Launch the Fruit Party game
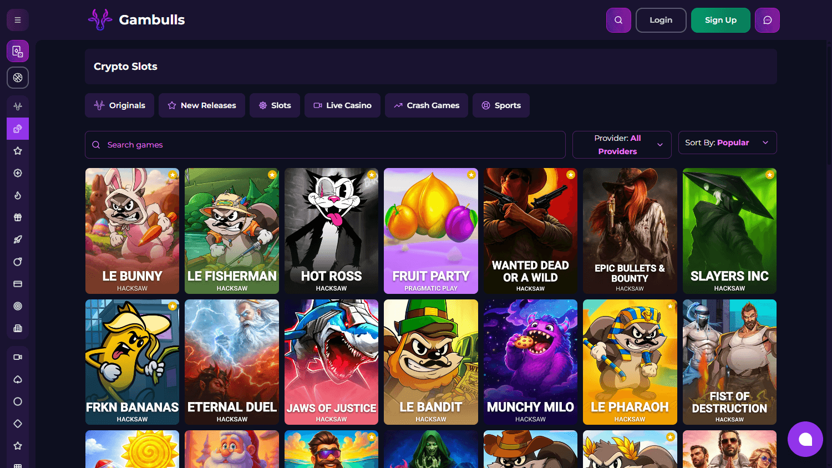Screen dimensions: 832x468 click(431, 231)
